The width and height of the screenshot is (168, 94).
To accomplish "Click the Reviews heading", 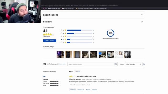I will (x=47, y=22).
